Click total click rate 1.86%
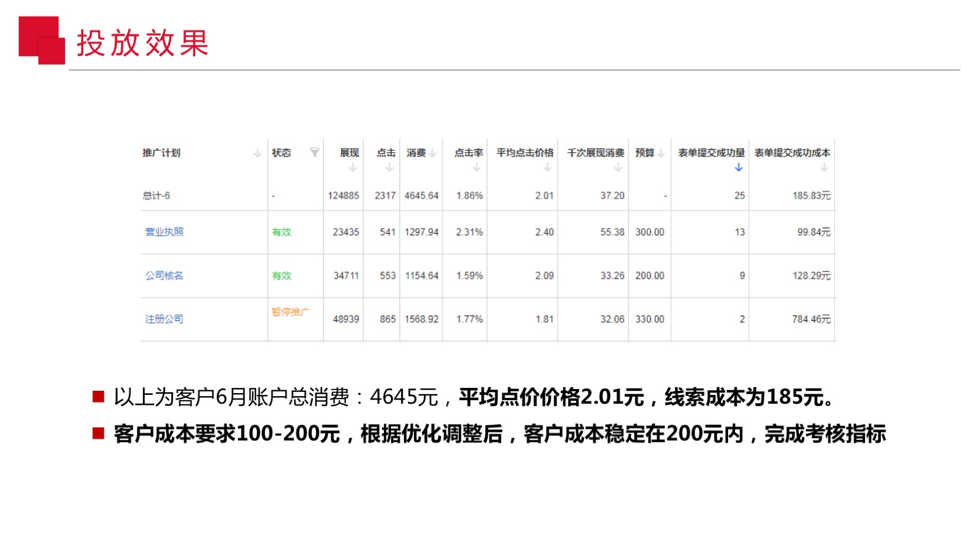 tap(470, 196)
